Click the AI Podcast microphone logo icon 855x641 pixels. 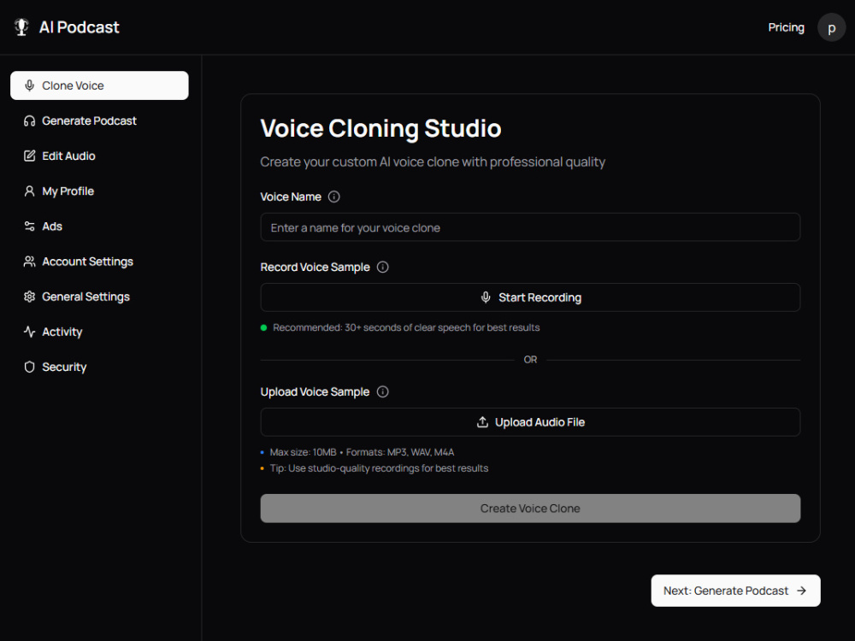click(21, 27)
